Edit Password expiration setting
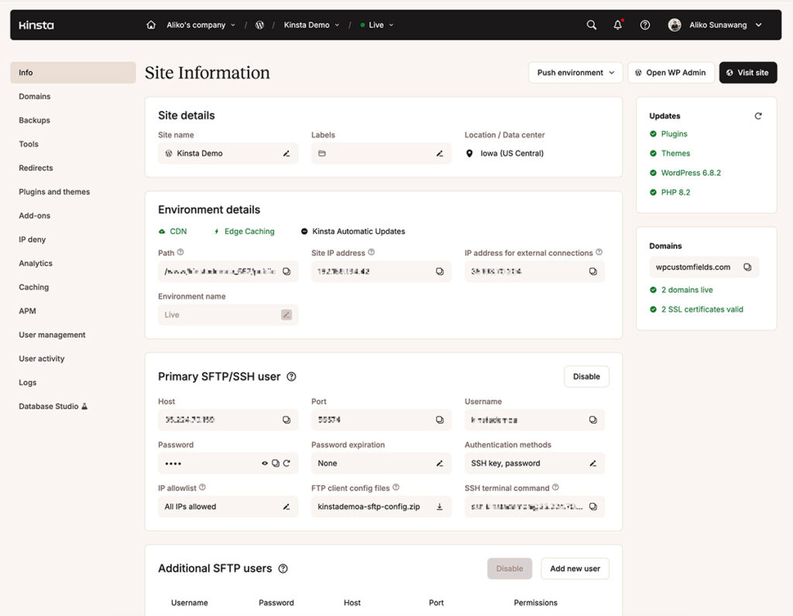Image resolution: width=793 pixels, height=616 pixels. [440, 463]
